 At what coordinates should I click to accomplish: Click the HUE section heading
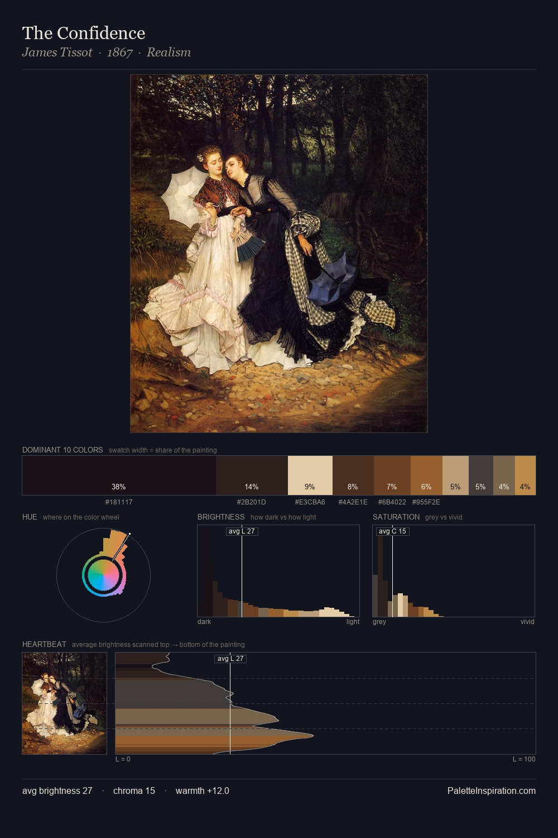click(30, 517)
